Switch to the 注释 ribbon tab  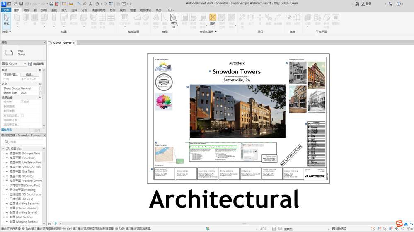74,10
